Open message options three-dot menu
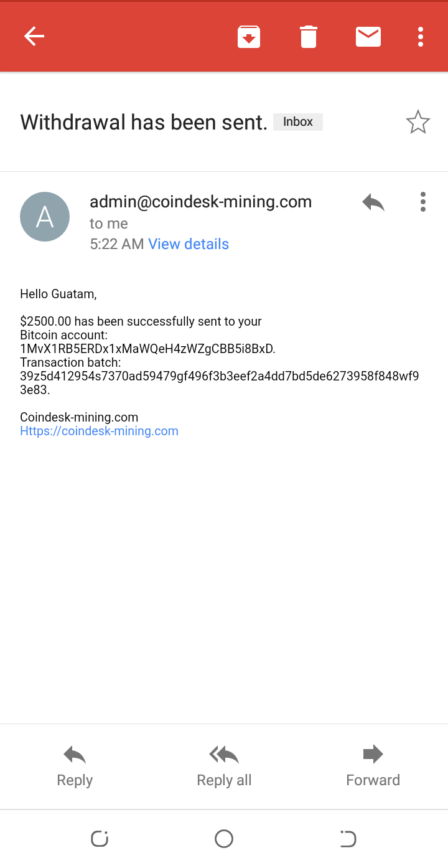 click(423, 202)
